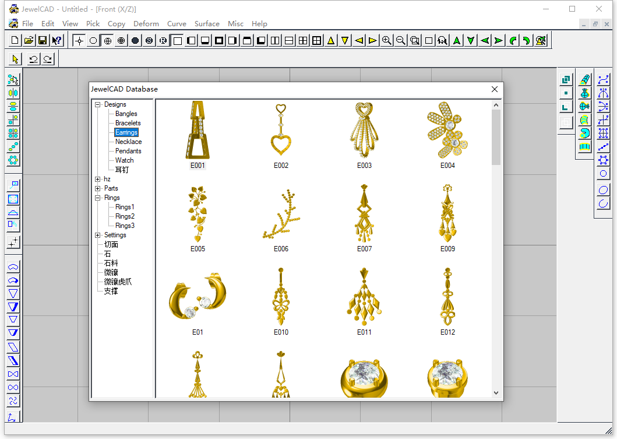Save the design with the floppy disk icon
This screenshot has height=439, width=617.
point(43,40)
